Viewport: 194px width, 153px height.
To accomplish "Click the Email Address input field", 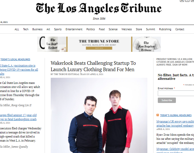I will (x=176, y=93).
